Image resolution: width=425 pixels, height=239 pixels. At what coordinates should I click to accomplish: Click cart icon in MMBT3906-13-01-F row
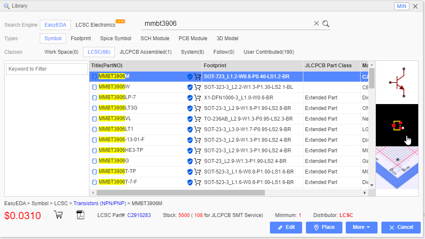coord(197,140)
